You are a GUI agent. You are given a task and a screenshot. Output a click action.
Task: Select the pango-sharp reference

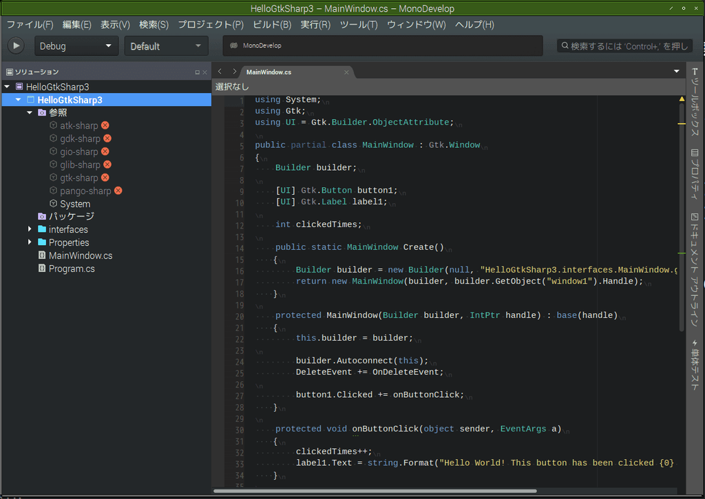(85, 191)
